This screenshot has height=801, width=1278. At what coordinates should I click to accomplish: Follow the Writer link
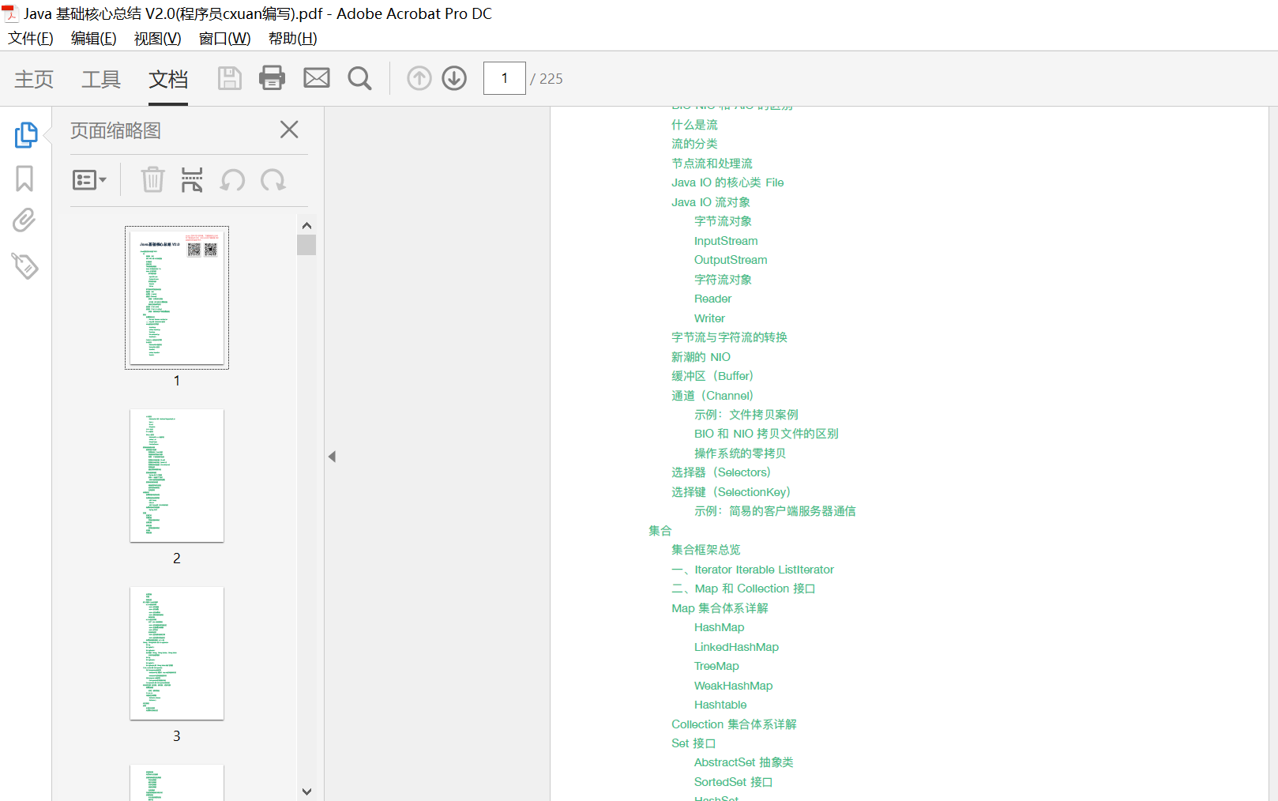(709, 318)
